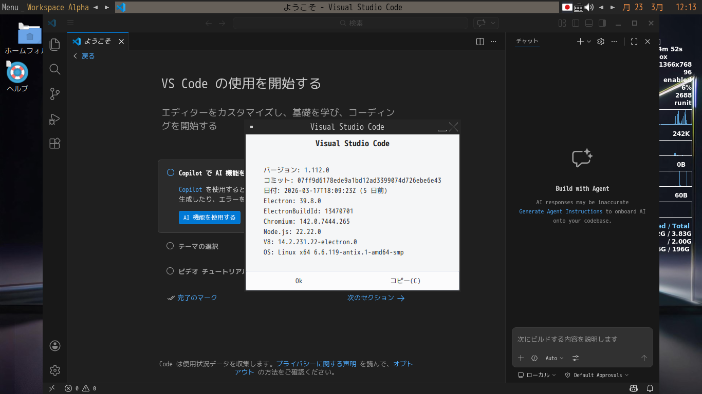Image resolution: width=702 pixels, height=394 pixels.
Task: Click the chat input 次にビルドする内容を説明します
Action: click(x=582, y=339)
